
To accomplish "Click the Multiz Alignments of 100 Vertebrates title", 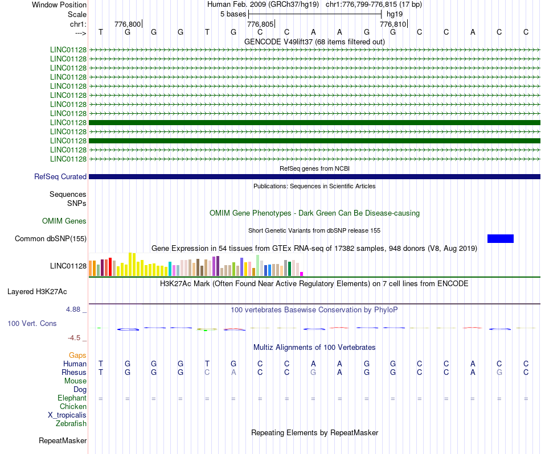I will pos(314,347).
